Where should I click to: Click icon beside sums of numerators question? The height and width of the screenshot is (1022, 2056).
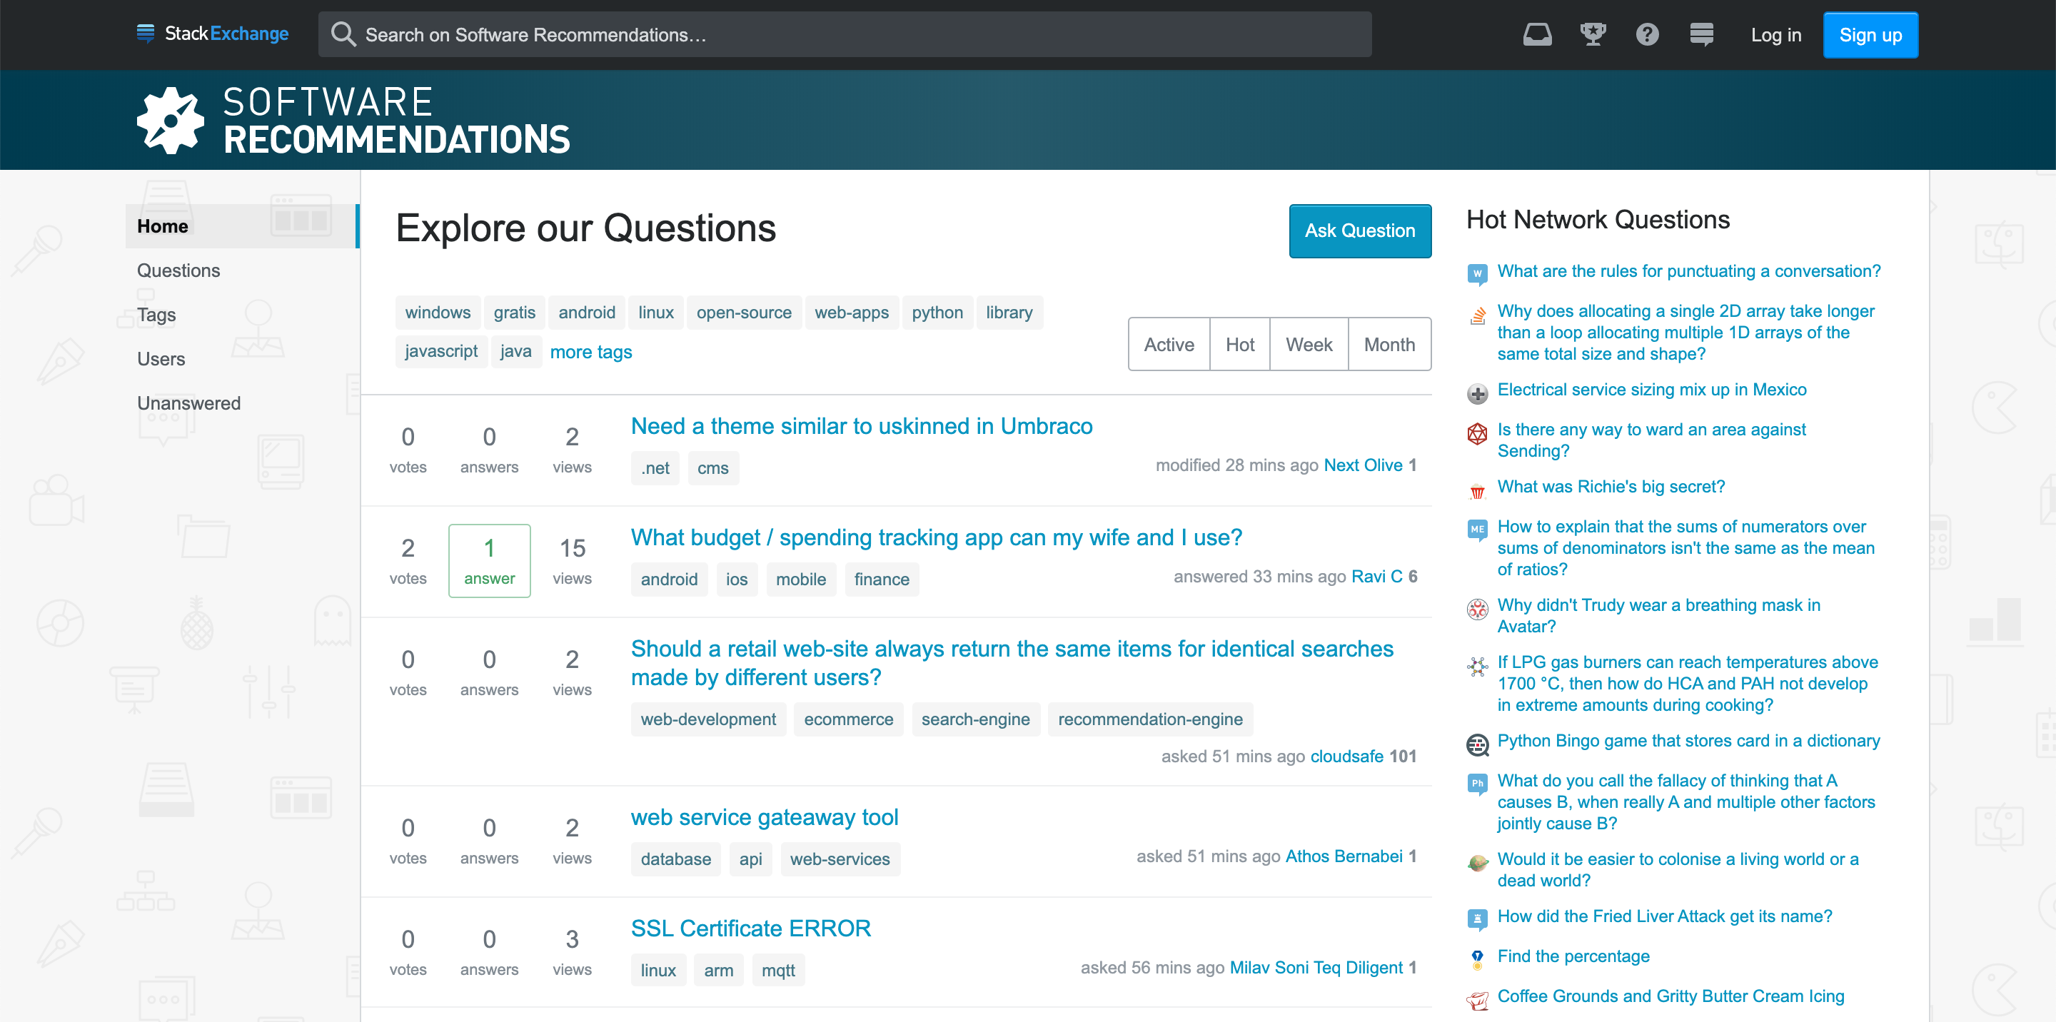(x=1477, y=530)
